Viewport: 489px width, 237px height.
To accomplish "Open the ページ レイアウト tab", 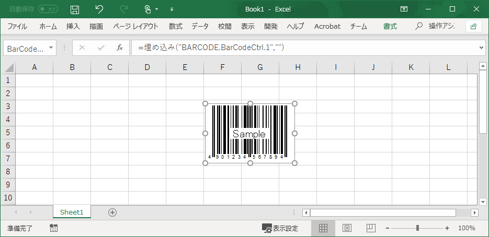I will tap(135, 27).
